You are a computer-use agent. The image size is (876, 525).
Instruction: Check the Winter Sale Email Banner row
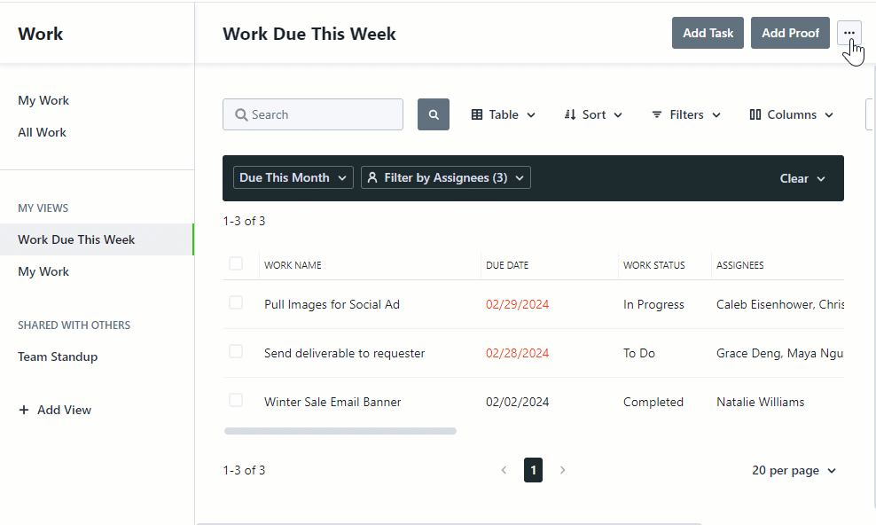(236, 400)
